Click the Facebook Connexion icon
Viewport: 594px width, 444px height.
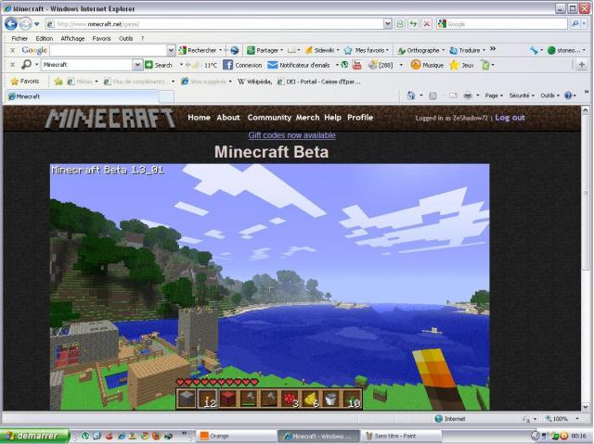(x=227, y=65)
